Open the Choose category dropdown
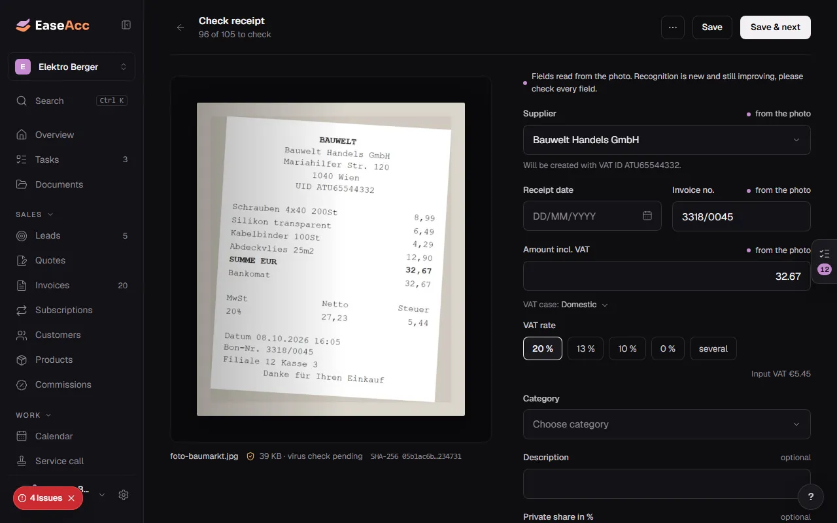 [667, 424]
